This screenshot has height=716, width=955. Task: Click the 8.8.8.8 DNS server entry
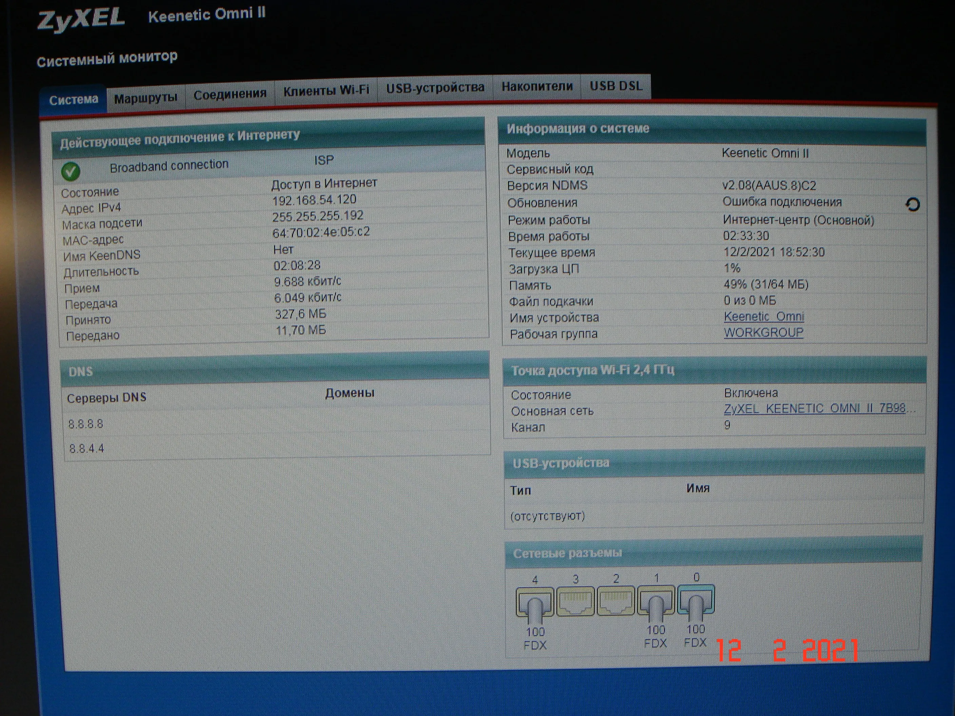85,424
